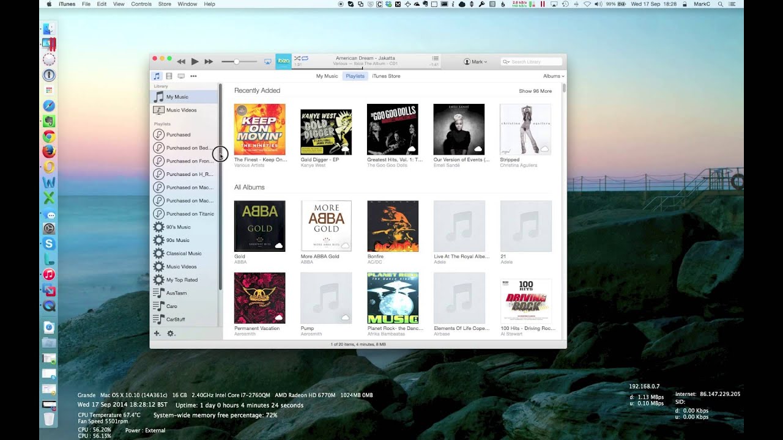Launch Skype from the dock

pos(49,244)
